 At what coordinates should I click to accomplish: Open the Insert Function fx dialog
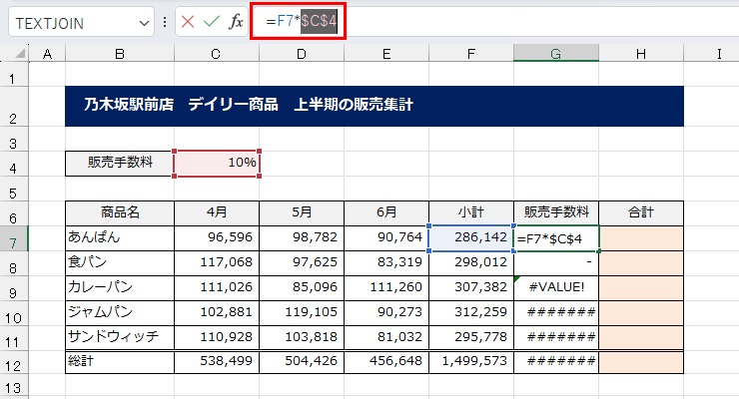tap(236, 22)
